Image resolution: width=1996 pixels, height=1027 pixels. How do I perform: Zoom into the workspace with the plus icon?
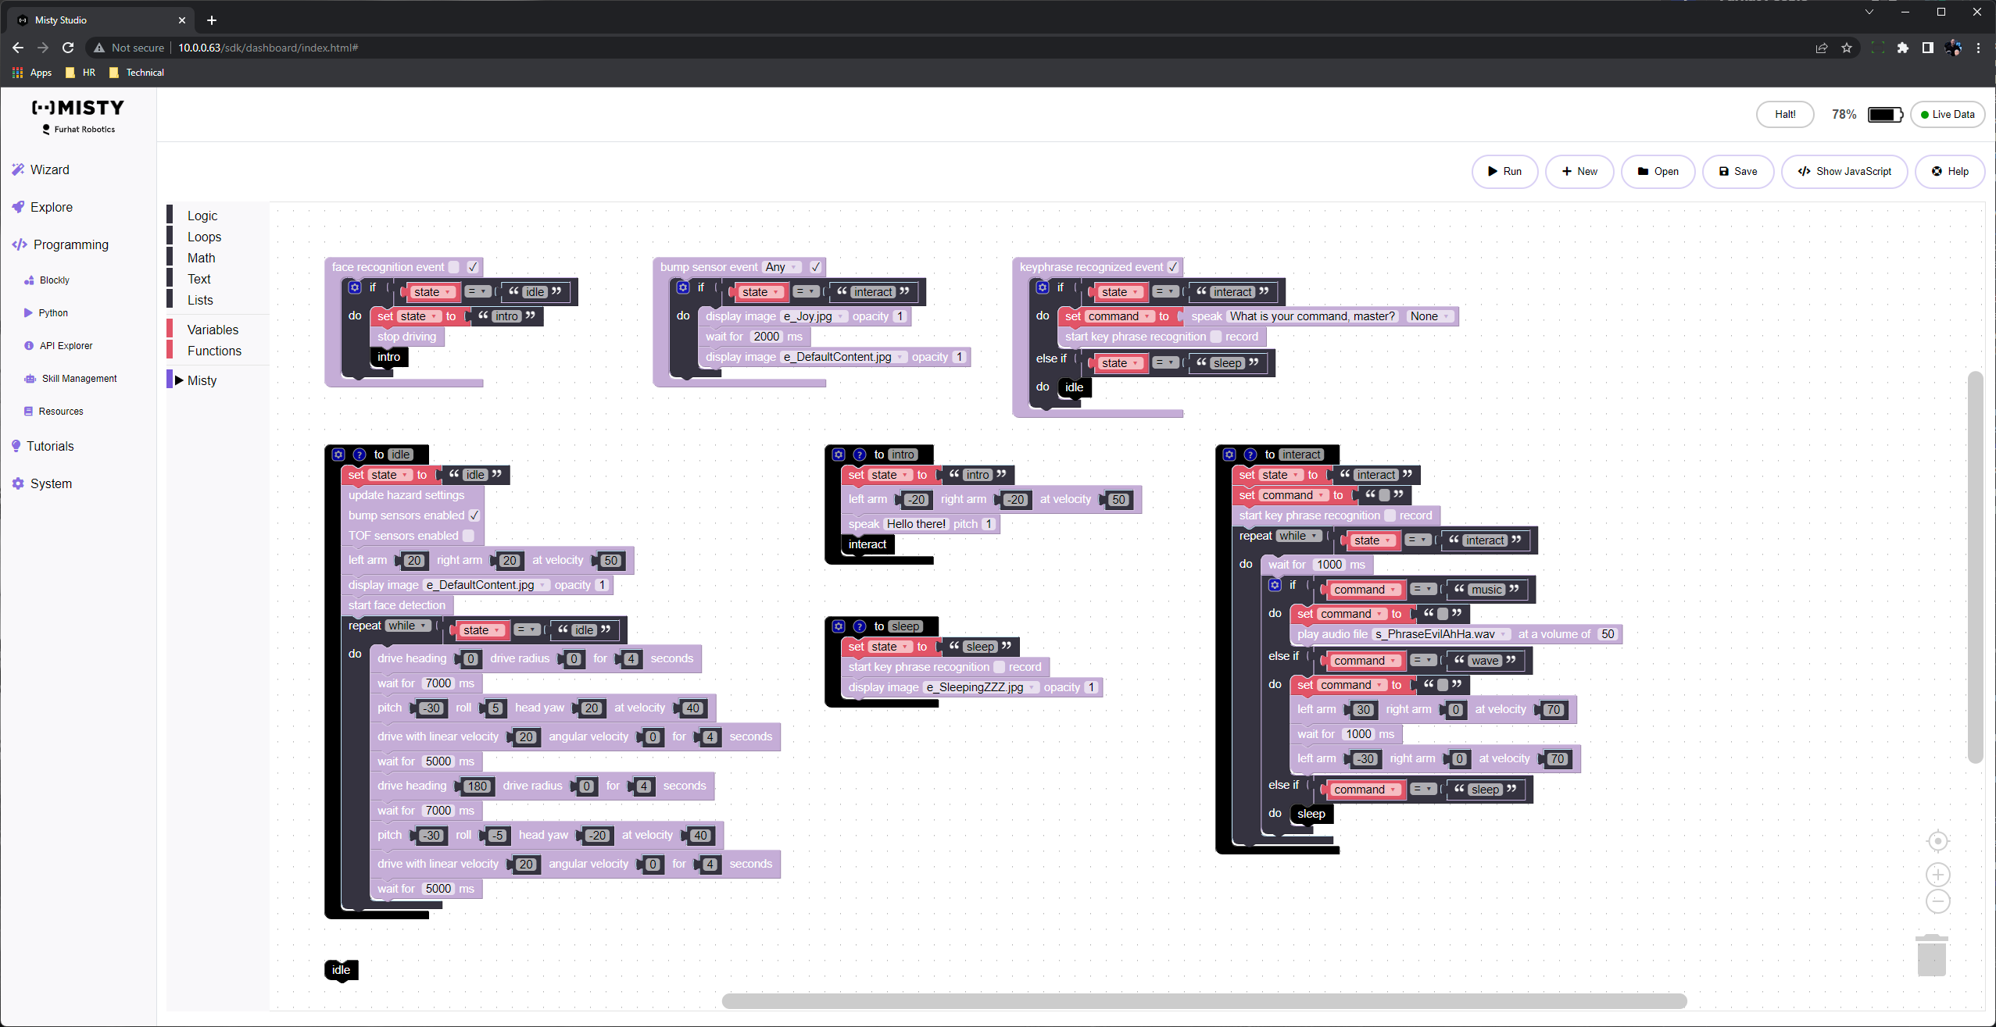tap(1937, 874)
